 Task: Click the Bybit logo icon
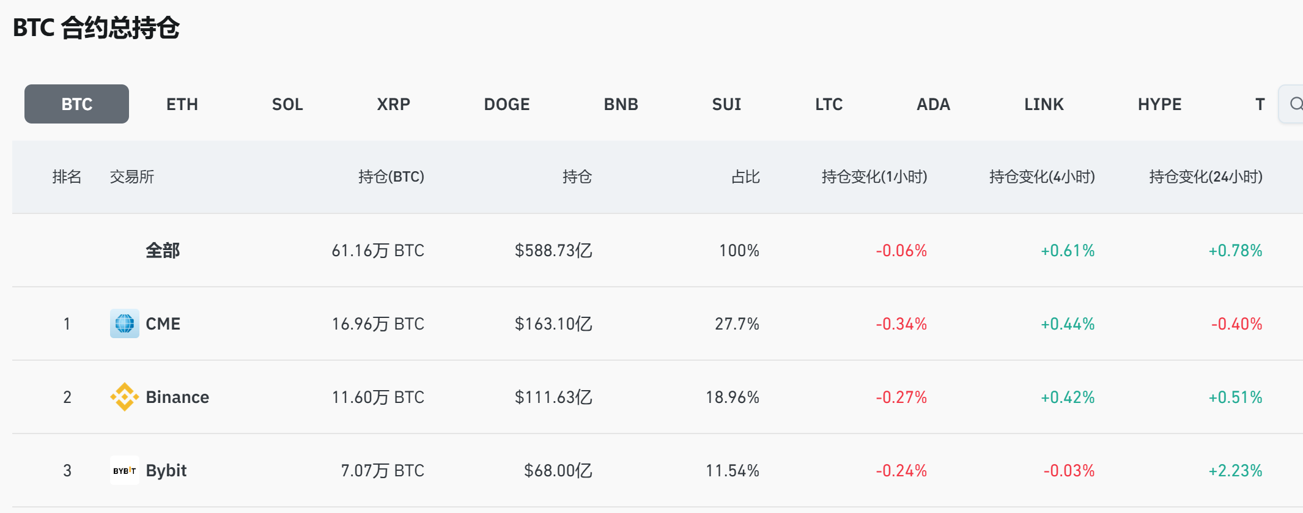[x=125, y=470]
